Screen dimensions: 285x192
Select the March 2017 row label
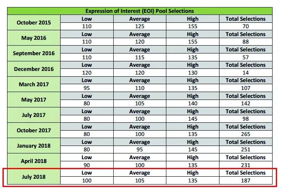click(x=34, y=84)
